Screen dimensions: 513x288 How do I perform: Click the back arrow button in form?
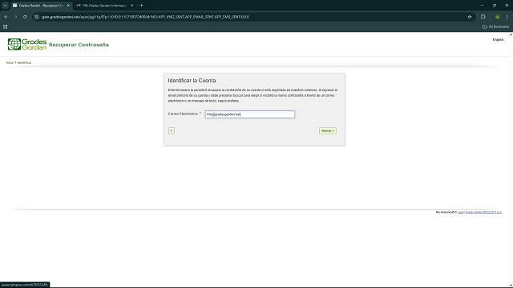pyautogui.click(x=172, y=130)
